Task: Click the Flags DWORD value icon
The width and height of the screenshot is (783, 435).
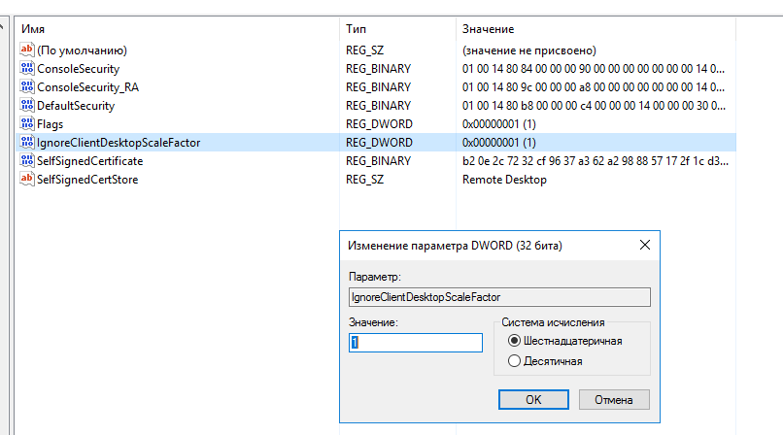Action: 27,123
